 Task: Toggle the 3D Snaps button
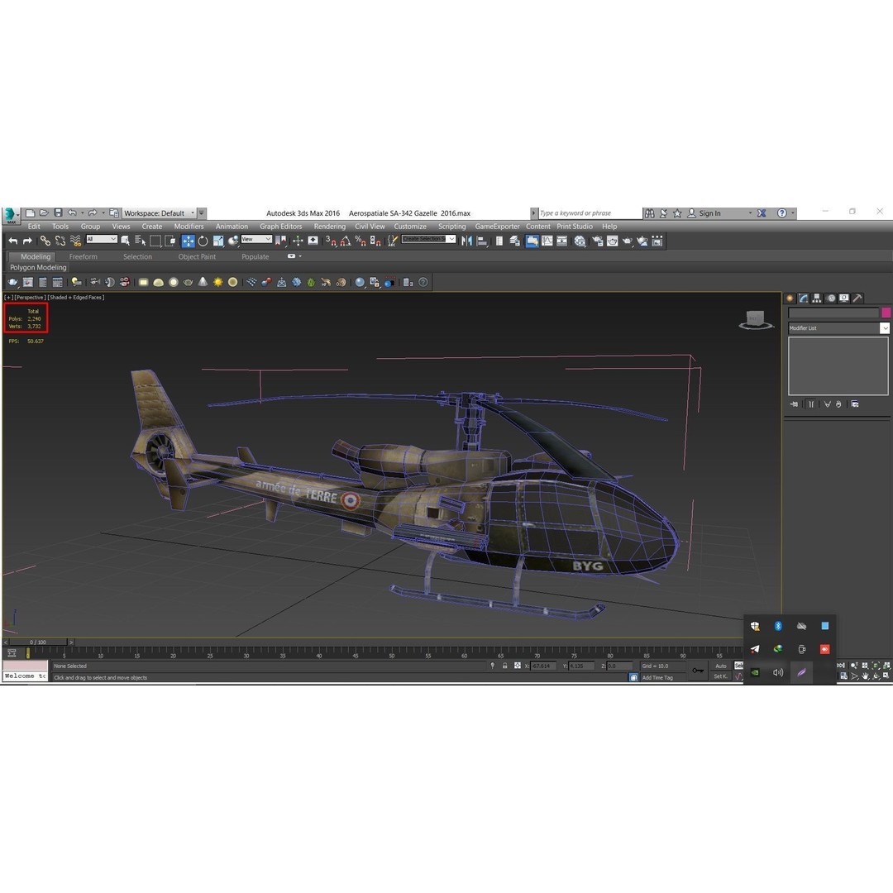point(330,241)
